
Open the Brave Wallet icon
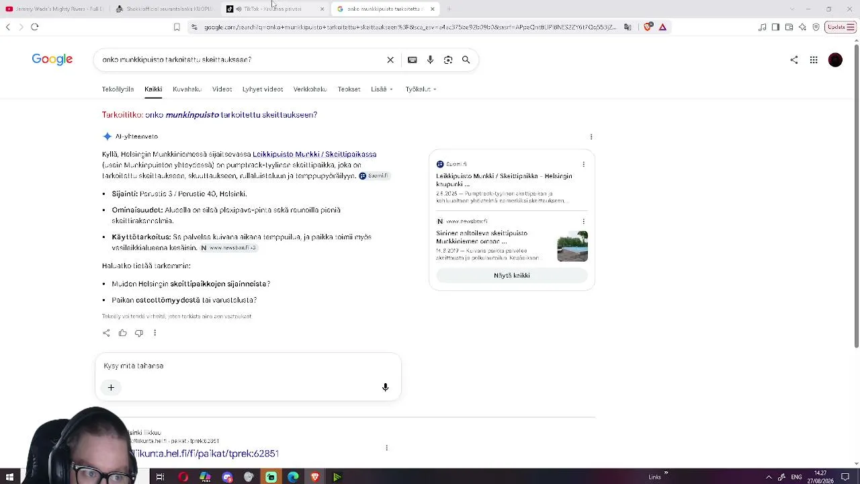click(x=789, y=27)
